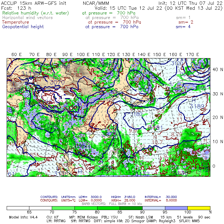Viewport: 224px width, 224px height.
Task: Click the blue 'LOW= 3000.0' legend value
Action: (x=90, y=197)
